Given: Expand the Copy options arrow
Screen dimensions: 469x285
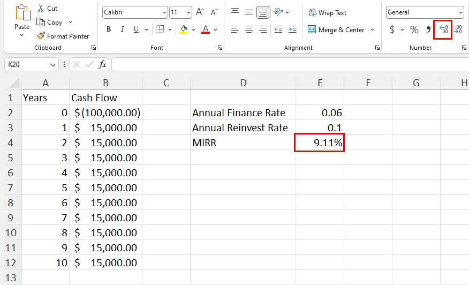Looking at the screenshot, I should (70, 22).
